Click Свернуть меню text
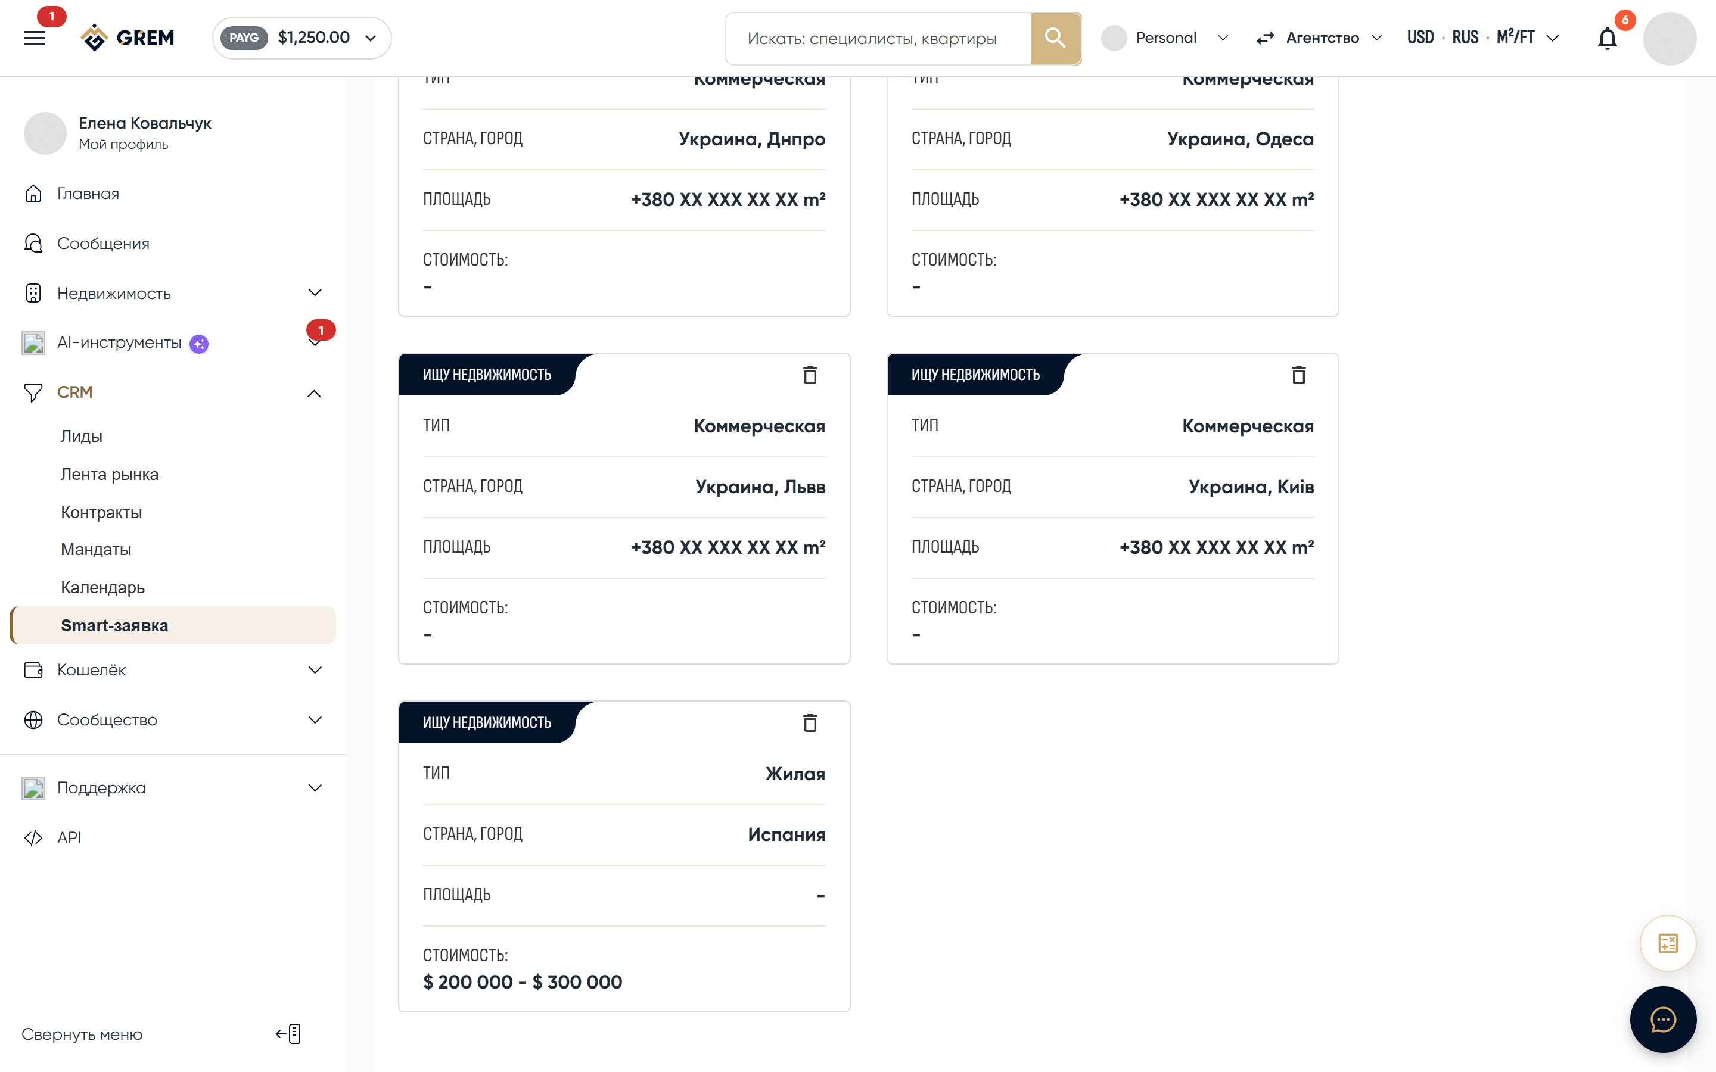This screenshot has height=1072, width=1716. tap(82, 1034)
